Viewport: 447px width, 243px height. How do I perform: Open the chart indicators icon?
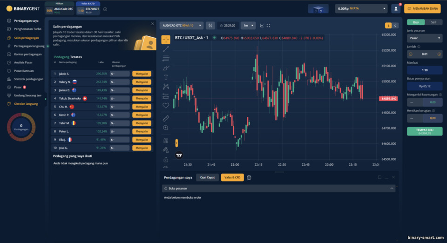click(262, 26)
